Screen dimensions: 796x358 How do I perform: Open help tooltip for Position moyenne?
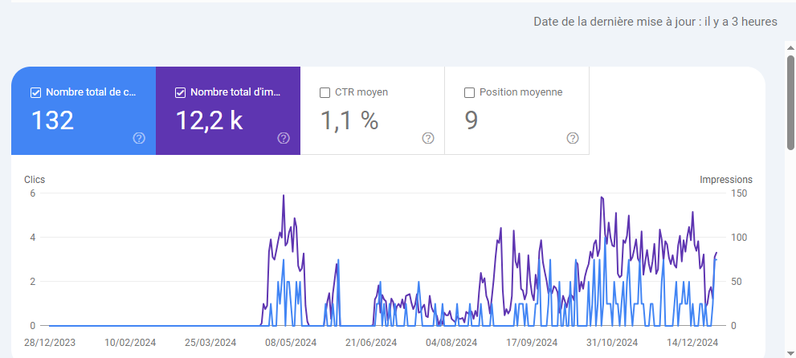[x=573, y=138]
